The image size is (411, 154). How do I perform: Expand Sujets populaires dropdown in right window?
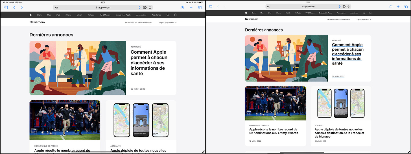364,19
